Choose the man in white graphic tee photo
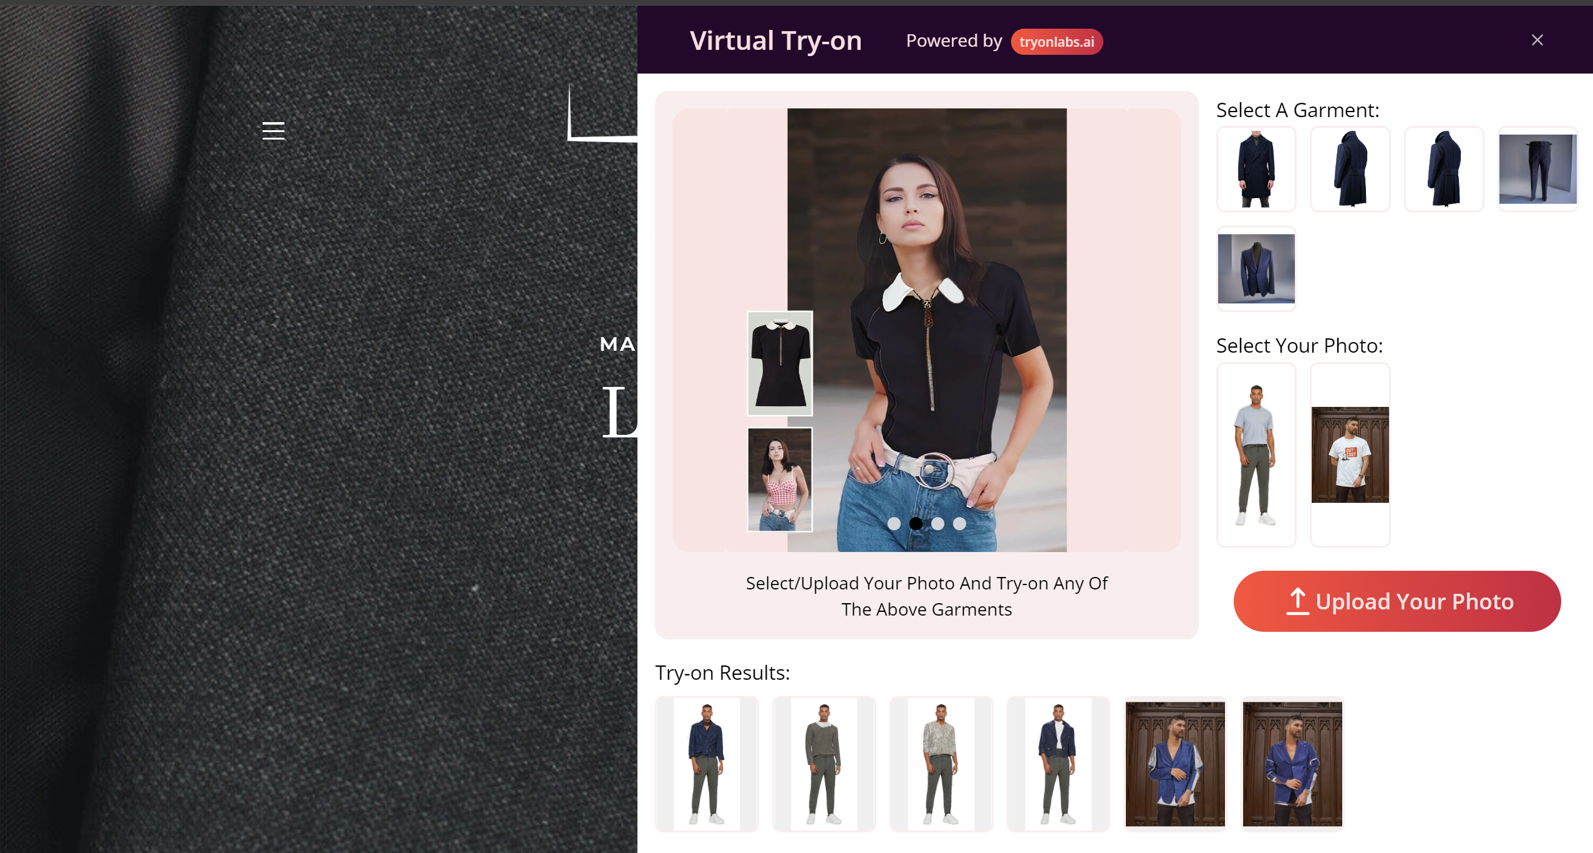 point(1350,455)
